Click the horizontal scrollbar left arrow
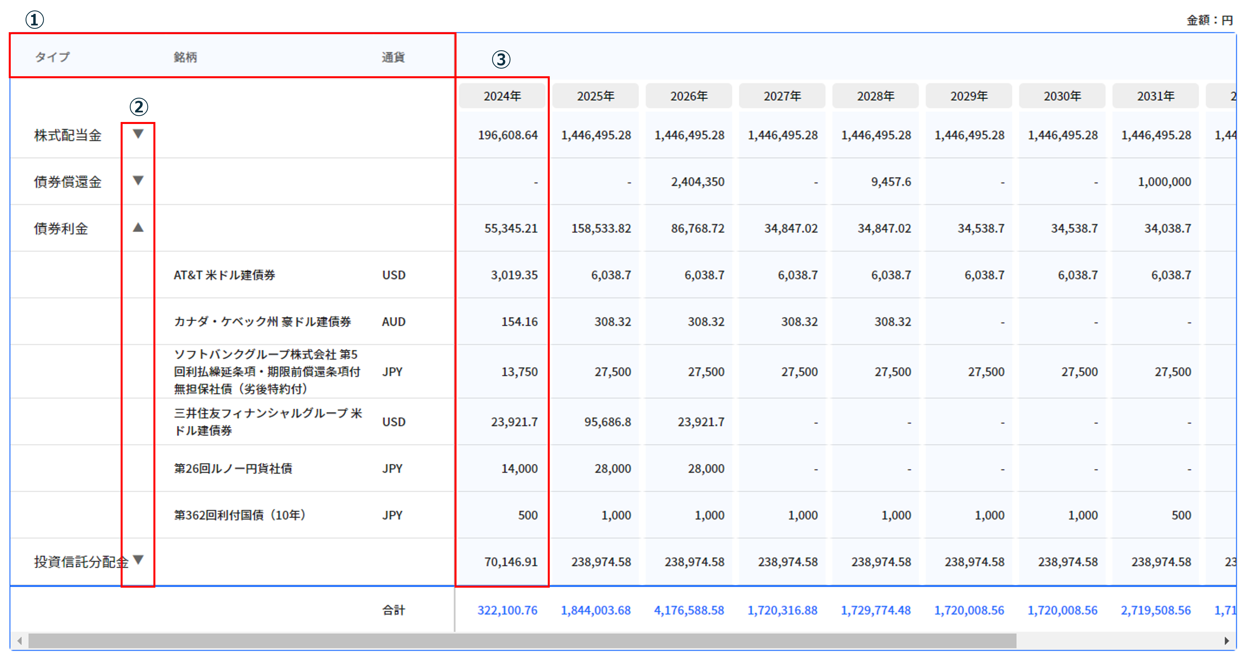The width and height of the screenshot is (1243, 656). pyautogui.click(x=20, y=640)
